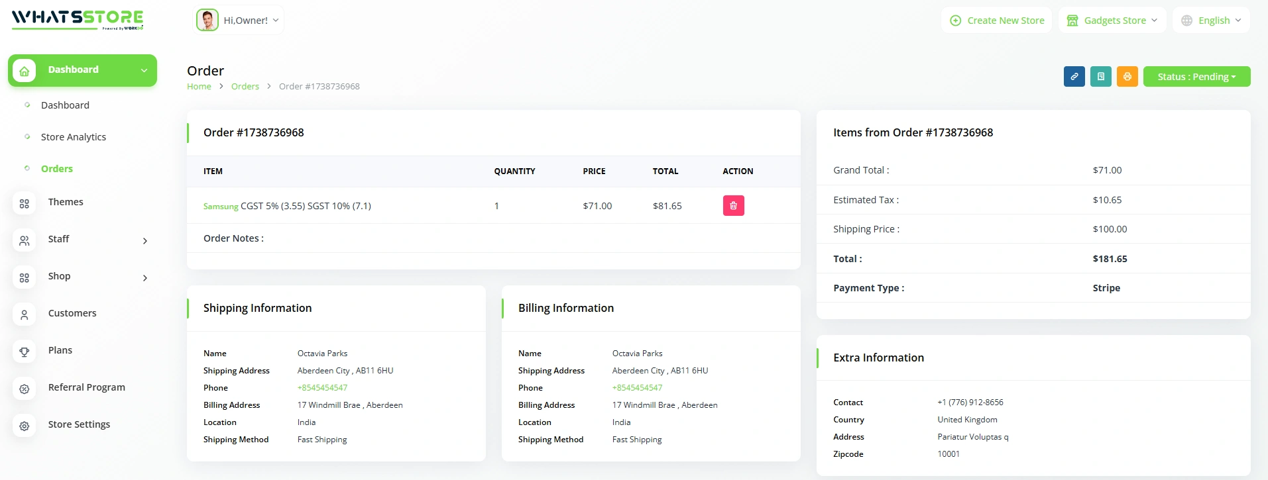The image size is (1268, 480).
Task: Select Orders in the sidebar menu
Action: click(x=57, y=169)
